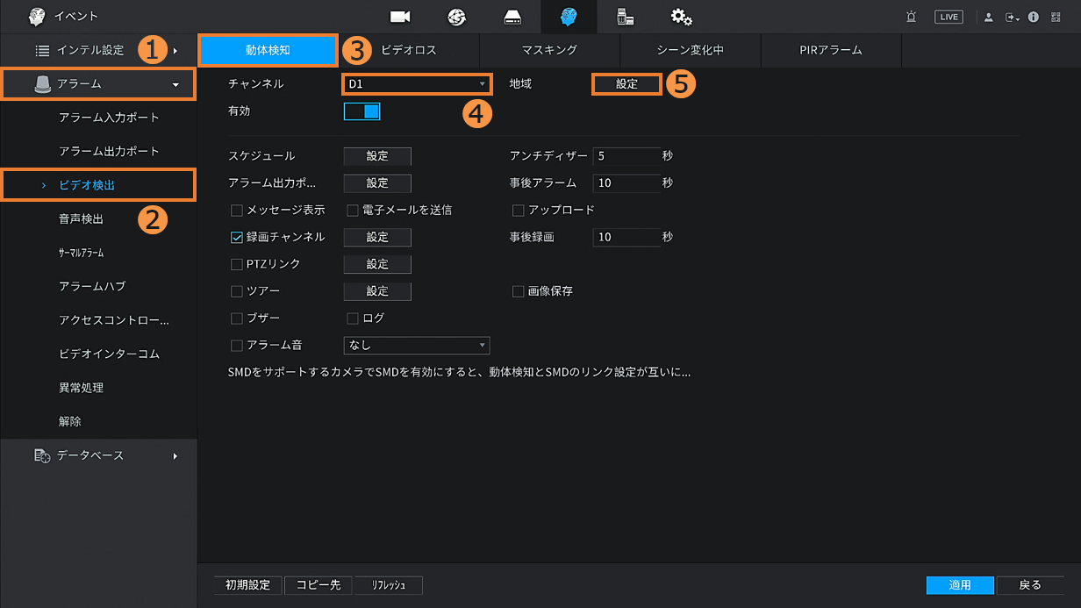Enable the ブザー checkbox
The image size is (1081, 608).
click(x=237, y=318)
